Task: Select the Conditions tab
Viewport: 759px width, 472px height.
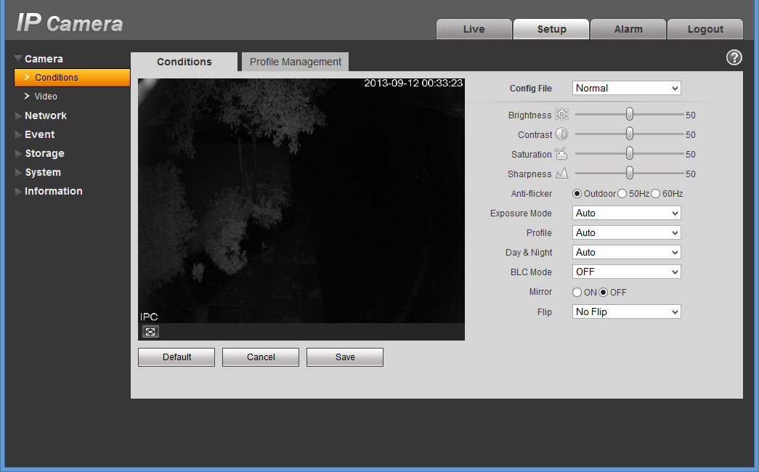Action: pyautogui.click(x=184, y=62)
